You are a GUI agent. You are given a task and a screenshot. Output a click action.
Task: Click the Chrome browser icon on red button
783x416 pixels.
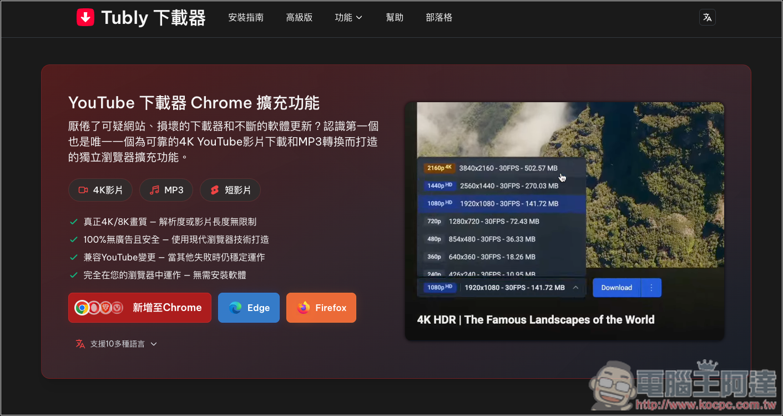click(82, 308)
